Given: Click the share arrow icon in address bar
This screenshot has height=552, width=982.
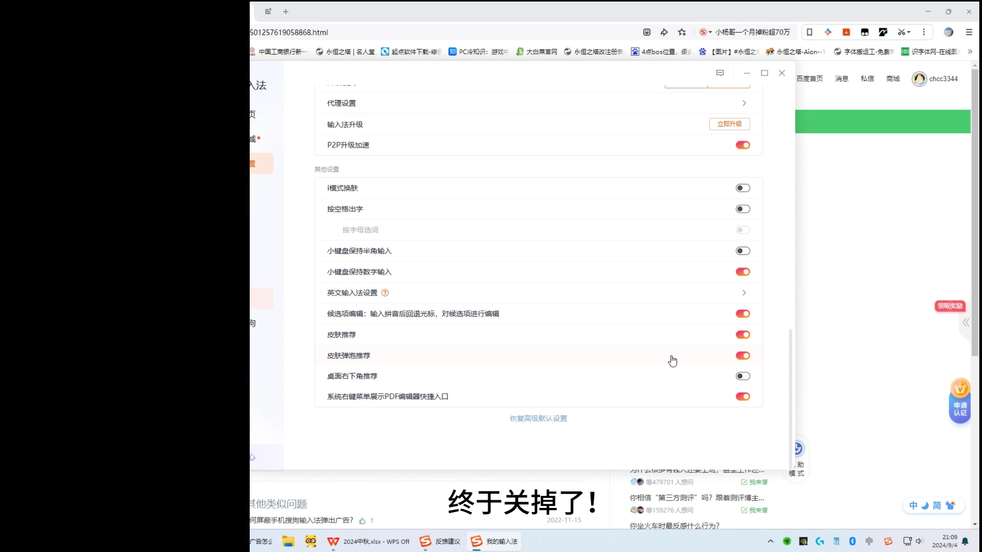Looking at the screenshot, I should click(664, 32).
